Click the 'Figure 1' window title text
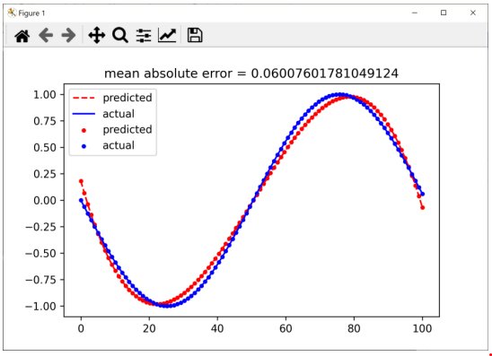 tap(32, 13)
